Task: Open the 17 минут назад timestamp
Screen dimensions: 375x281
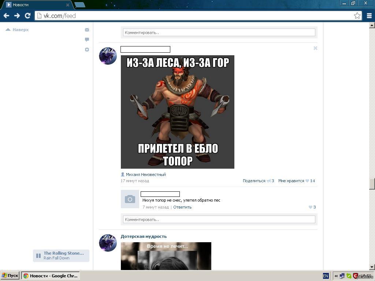Action: [135, 181]
